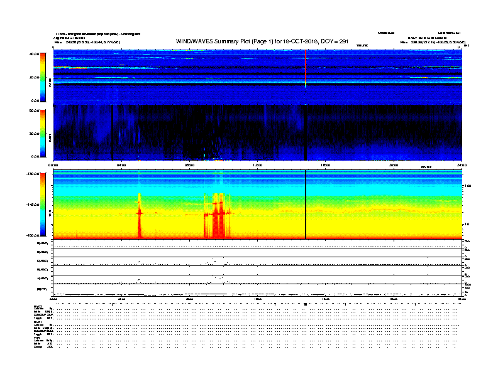498x384 pixels.
Task: Click the 00:00 tick label under RAD1 panel
Action: click(x=53, y=165)
